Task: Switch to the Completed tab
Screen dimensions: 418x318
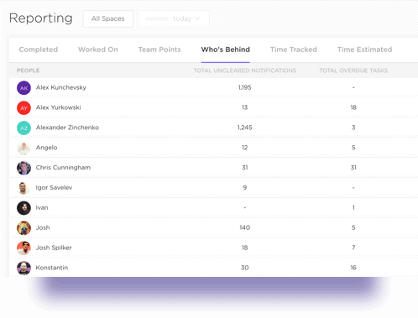Action: tap(39, 50)
